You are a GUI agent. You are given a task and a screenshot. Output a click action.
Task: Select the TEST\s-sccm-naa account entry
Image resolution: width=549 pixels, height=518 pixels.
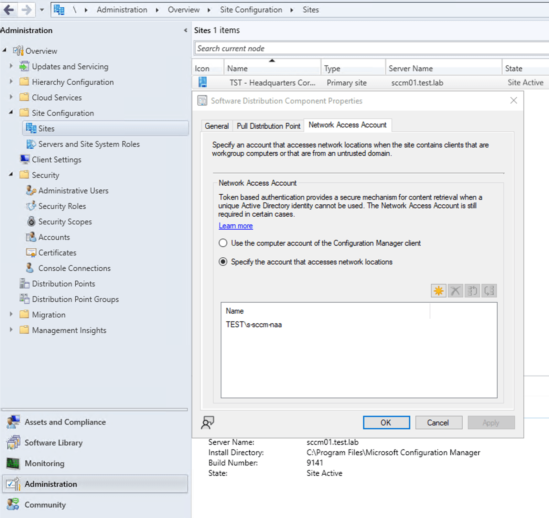click(x=254, y=324)
